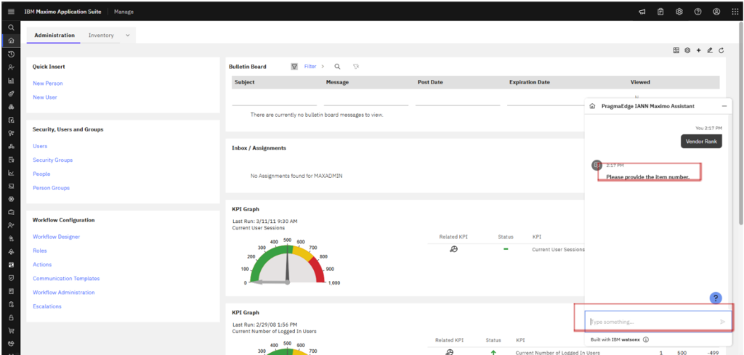Click the chat assistant home icon

click(592, 106)
